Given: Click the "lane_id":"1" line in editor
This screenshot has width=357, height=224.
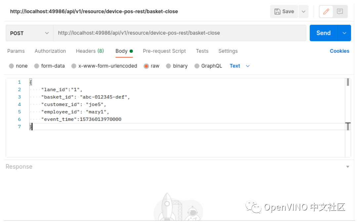Looking at the screenshot, I should (x=62, y=90).
